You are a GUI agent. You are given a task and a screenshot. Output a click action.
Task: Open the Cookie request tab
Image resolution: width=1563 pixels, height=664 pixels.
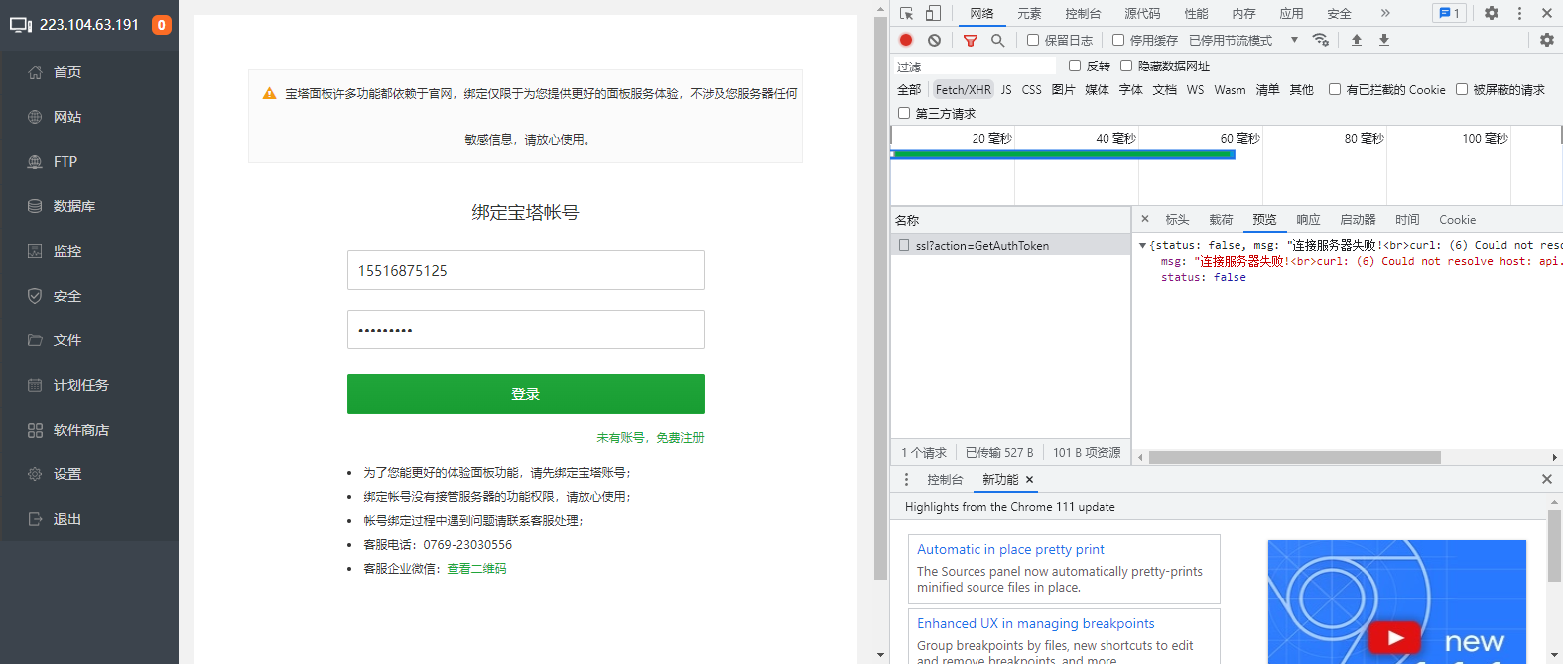click(1457, 219)
